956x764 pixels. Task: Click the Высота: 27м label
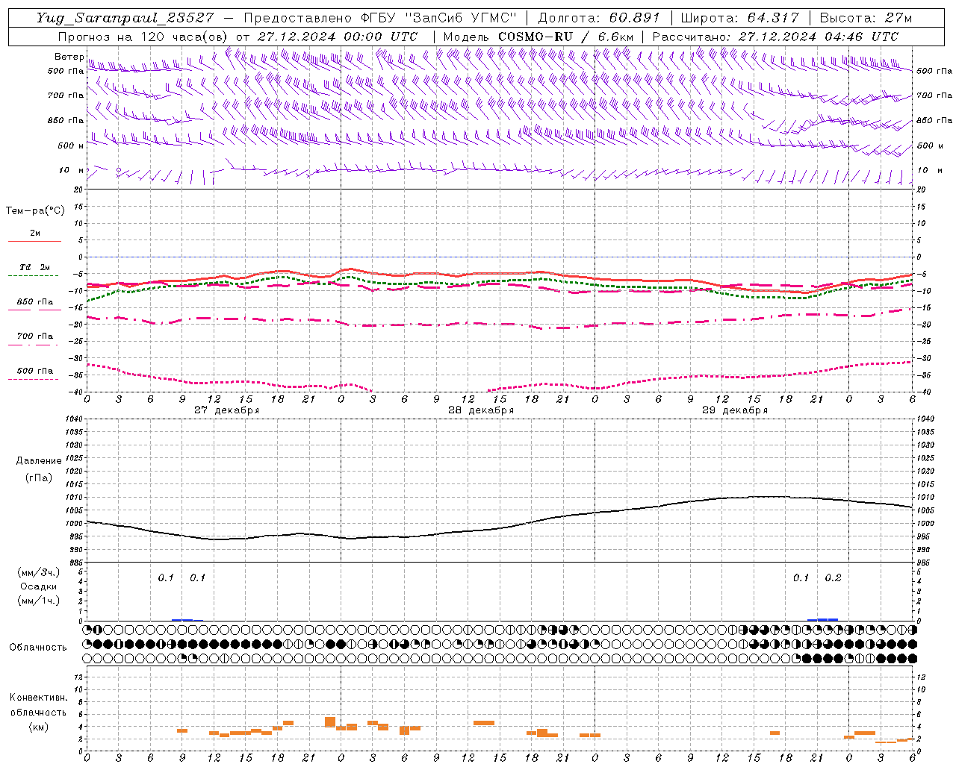pos(866,18)
